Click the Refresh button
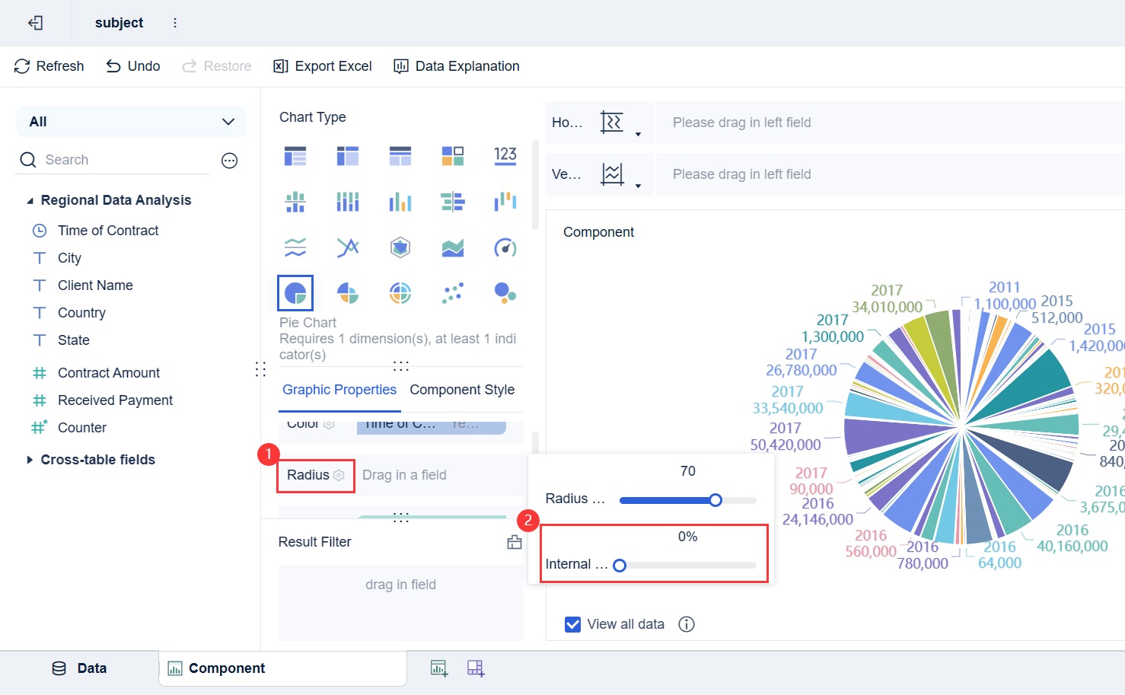1125x695 pixels. [x=49, y=66]
